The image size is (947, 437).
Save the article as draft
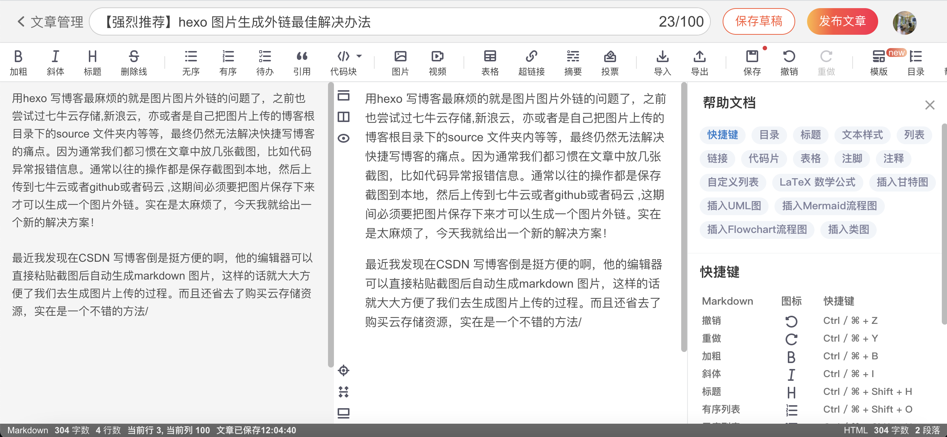coord(759,21)
